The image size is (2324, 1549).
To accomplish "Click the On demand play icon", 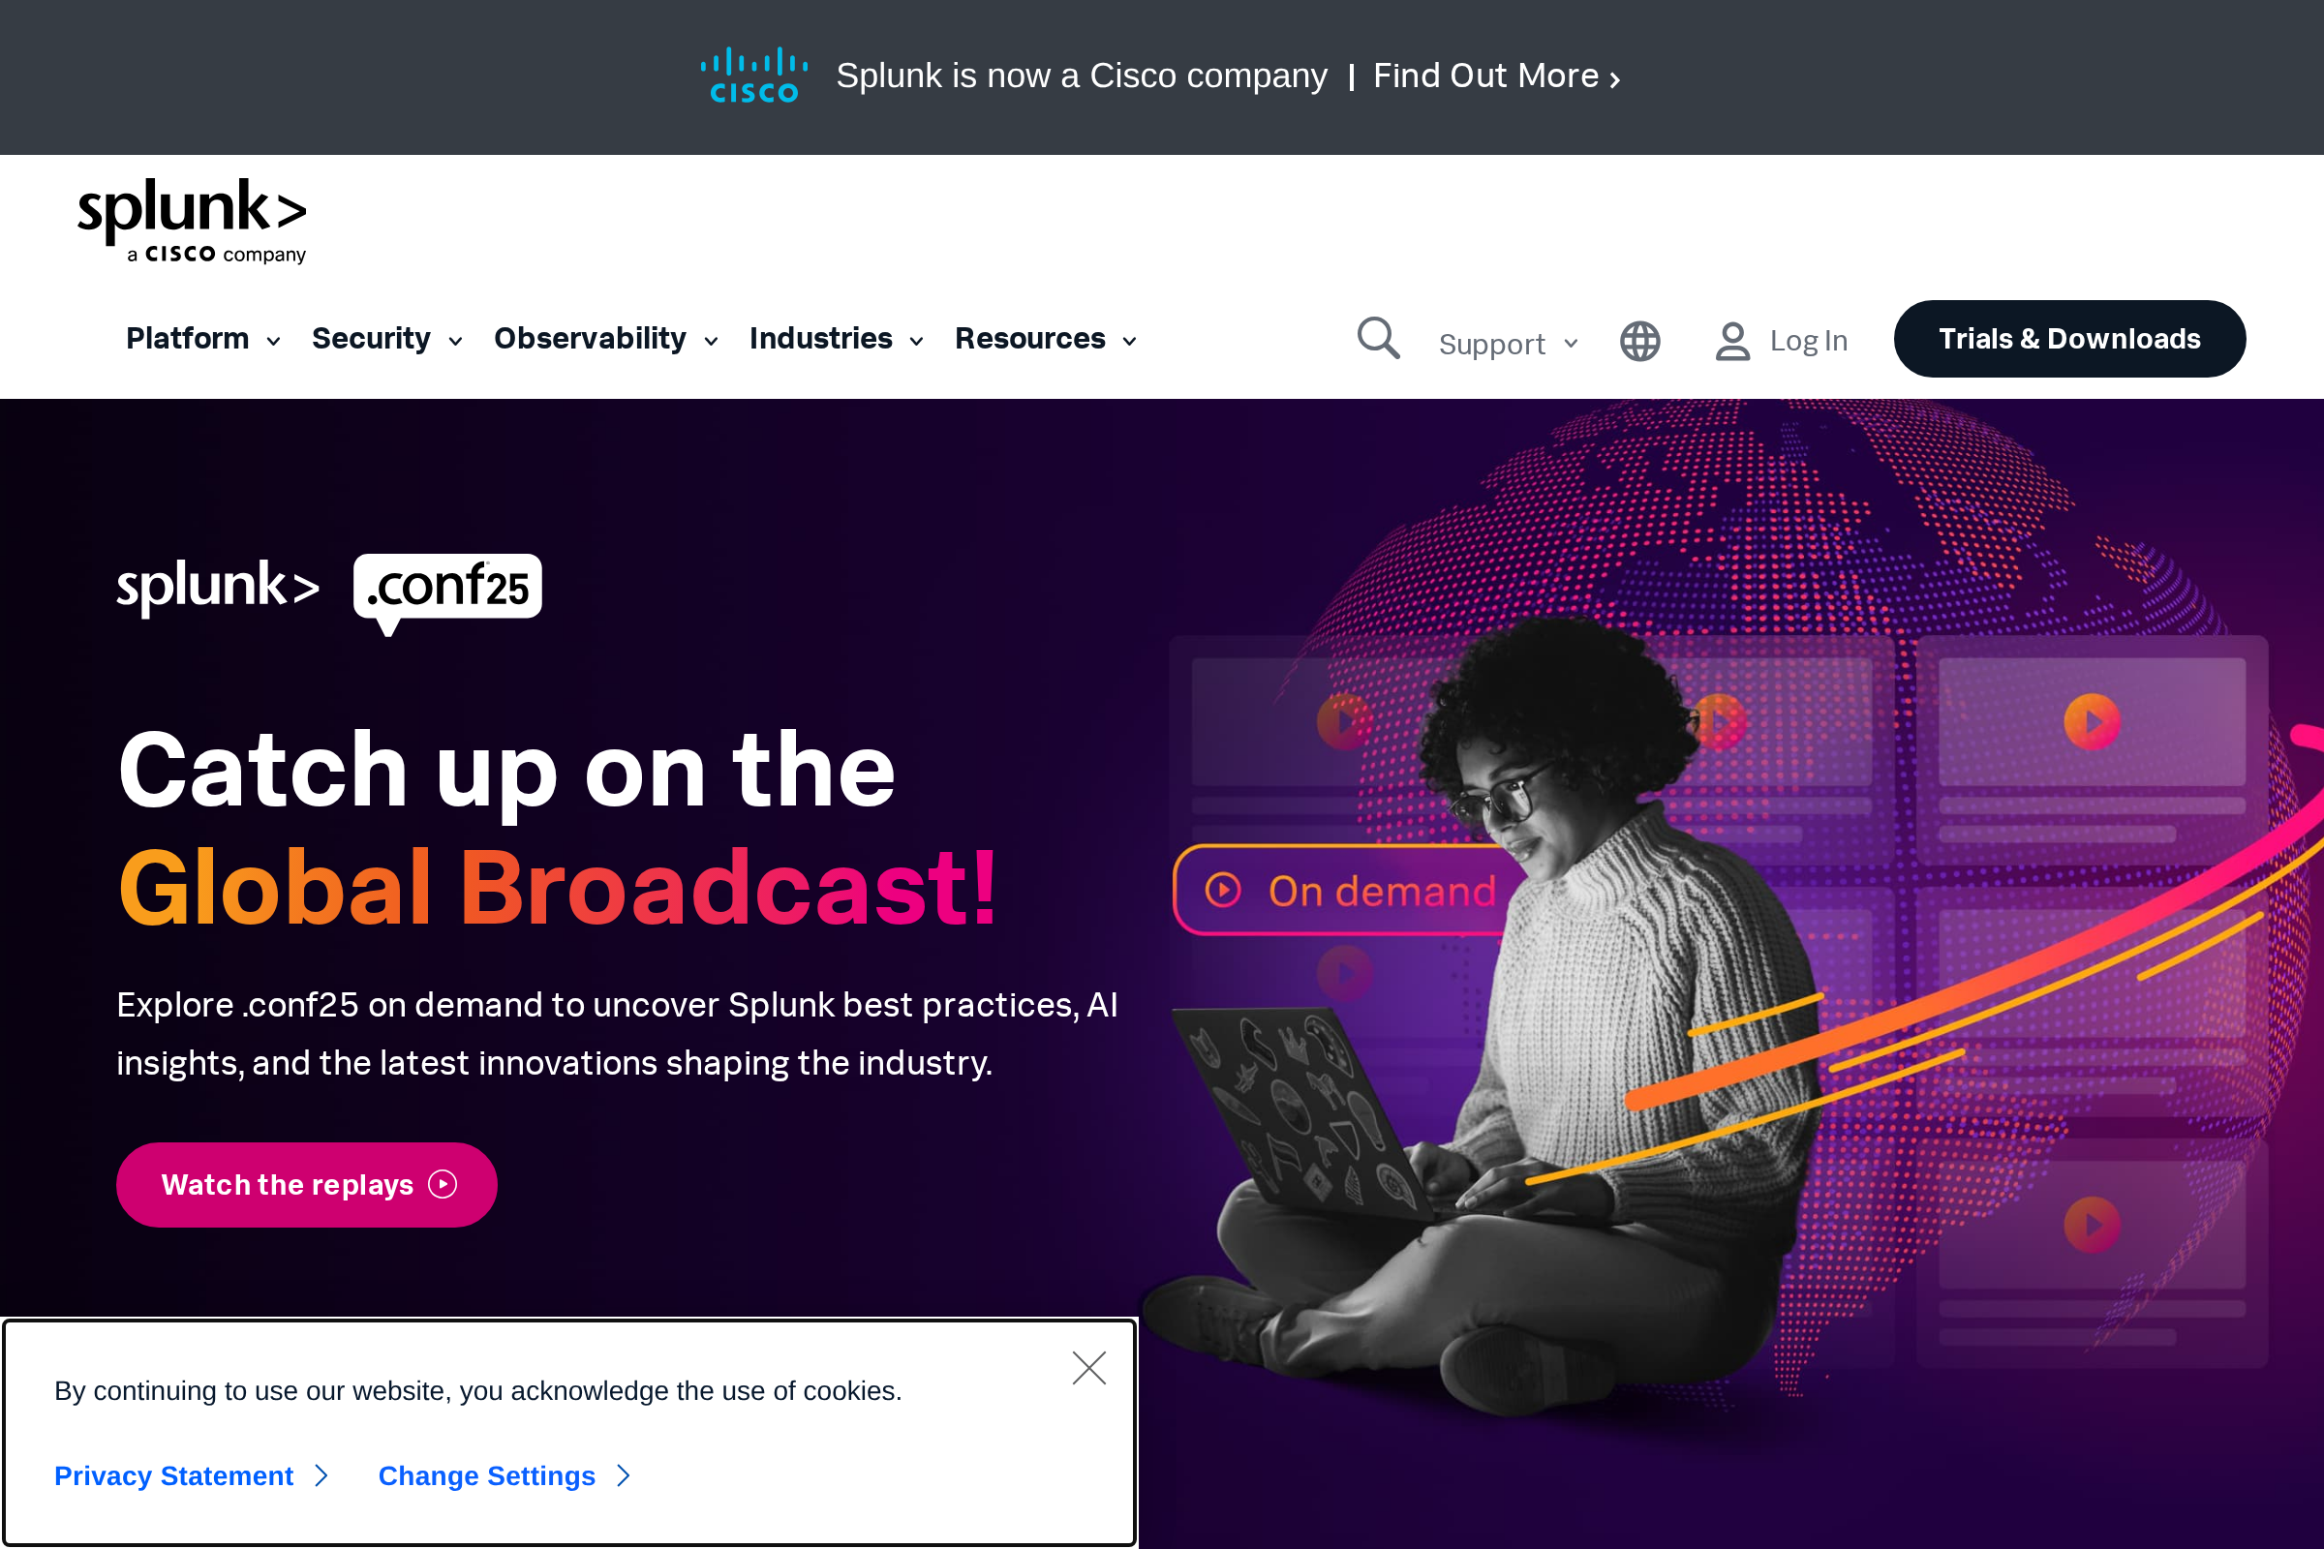I will coord(1223,890).
